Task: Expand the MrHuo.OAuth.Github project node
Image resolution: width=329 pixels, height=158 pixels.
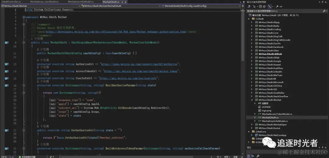Action: point(252,54)
